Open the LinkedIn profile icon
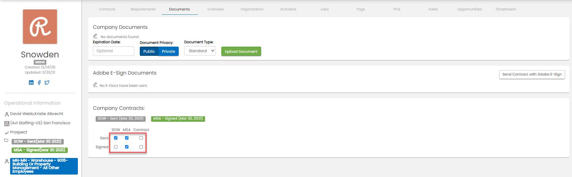Image resolution: width=572 pixels, height=177 pixels. click(31, 83)
